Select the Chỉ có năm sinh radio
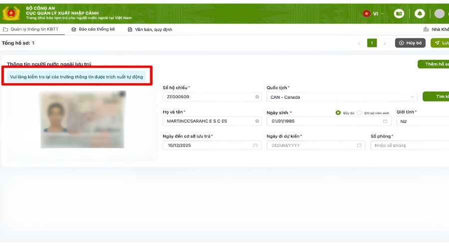The width and height of the screenshot is (449, 249). [359, 113]
